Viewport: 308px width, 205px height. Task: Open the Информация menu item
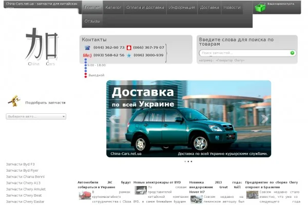coord(182,7)
